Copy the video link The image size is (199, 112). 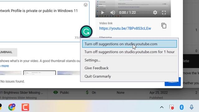pyautogui.click(x=164, y=26)
